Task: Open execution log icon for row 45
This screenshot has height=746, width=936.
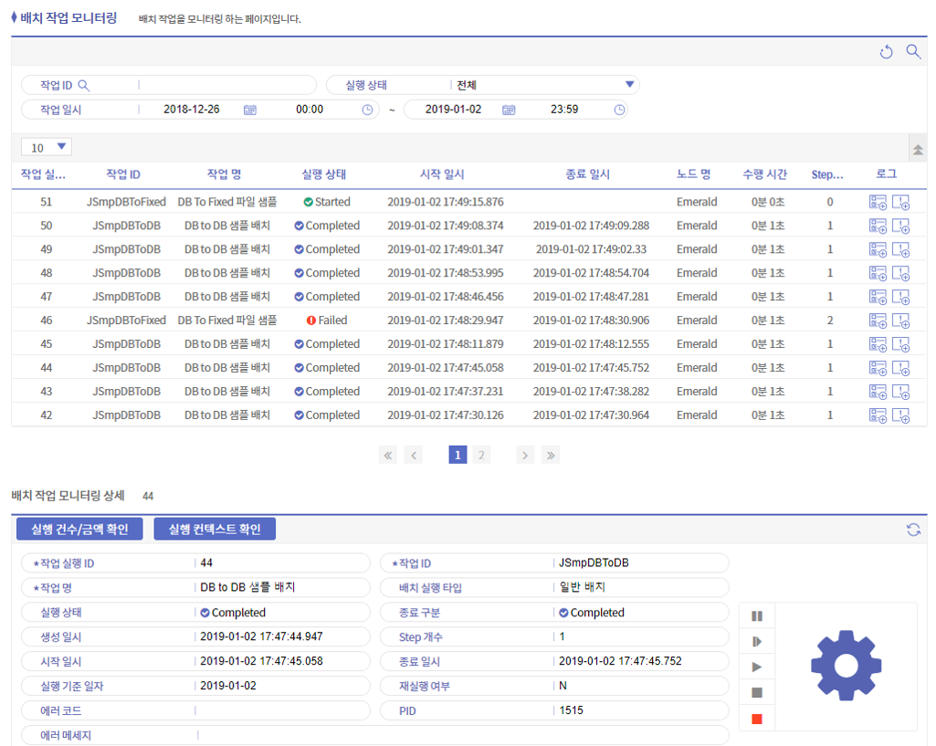Action: click(878, 344)
